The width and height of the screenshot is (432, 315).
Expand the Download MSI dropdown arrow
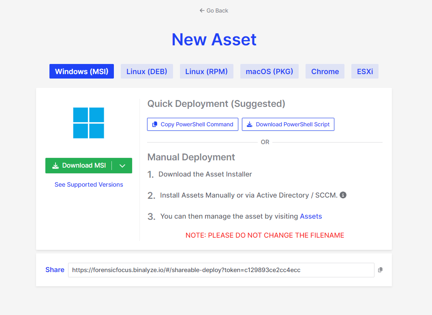coord(122,166)
